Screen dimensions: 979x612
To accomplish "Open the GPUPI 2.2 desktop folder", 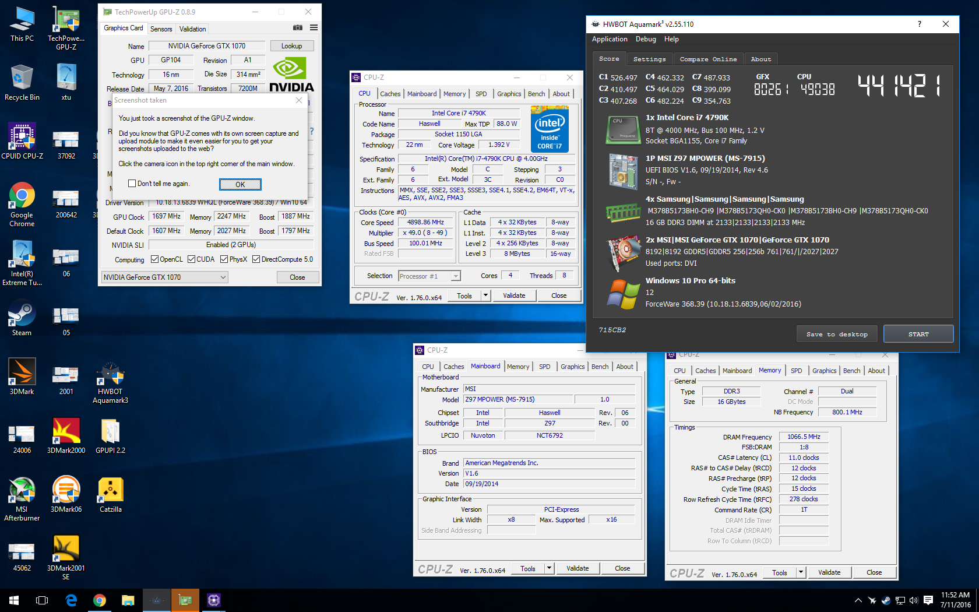I will 110,436.
